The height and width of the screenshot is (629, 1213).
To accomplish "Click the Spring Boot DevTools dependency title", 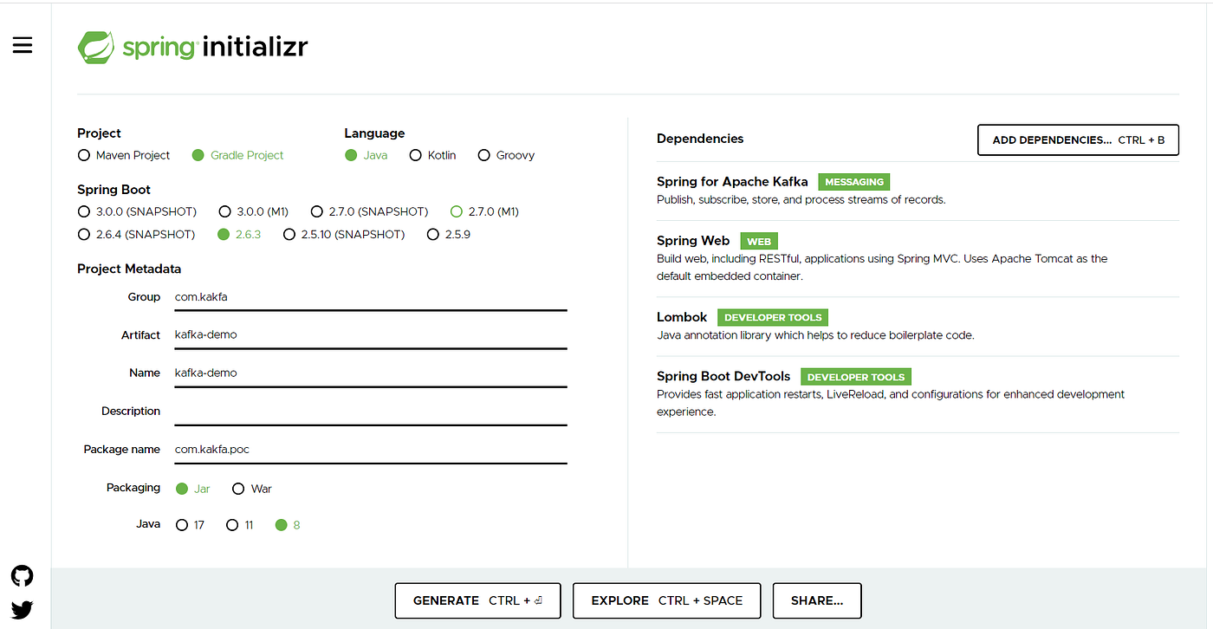I will click(723, 376).
